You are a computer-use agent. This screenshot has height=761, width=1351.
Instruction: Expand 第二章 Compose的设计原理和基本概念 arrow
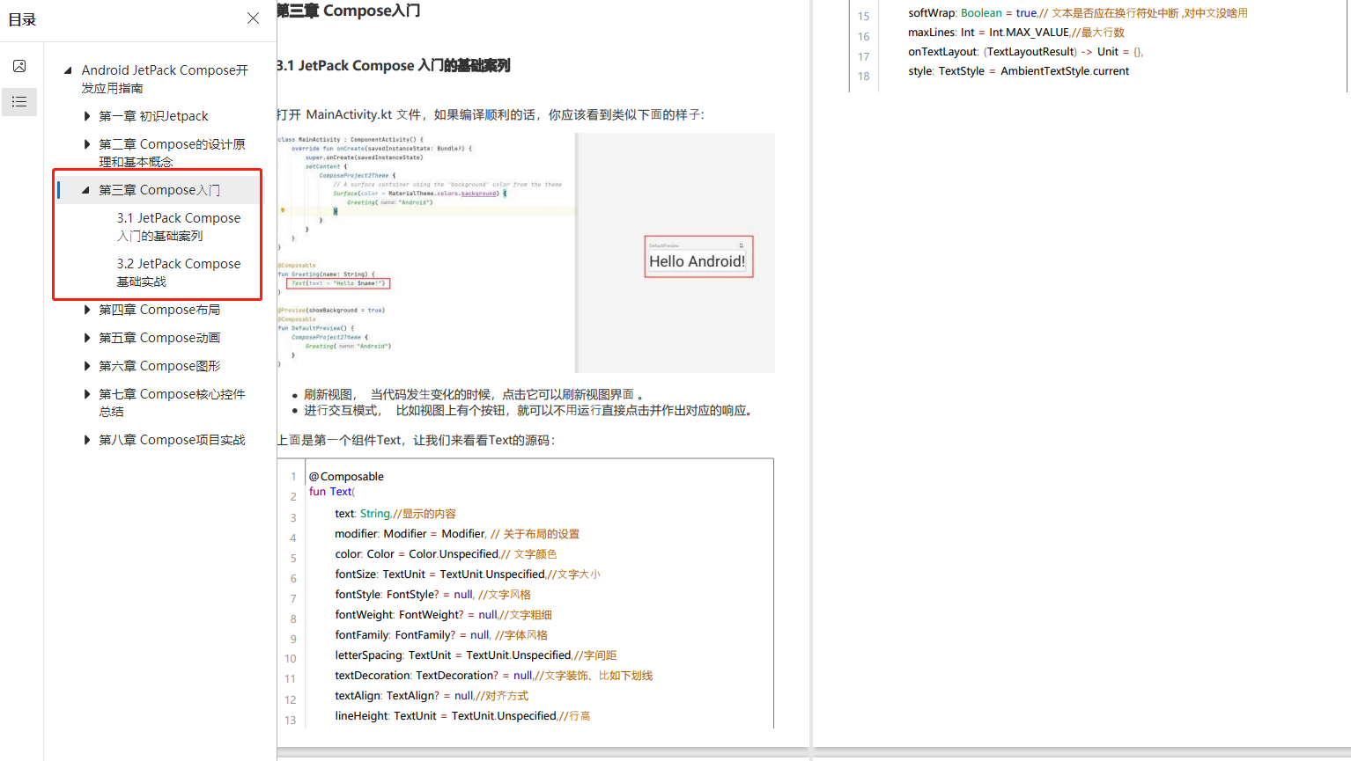coord(86,144)
